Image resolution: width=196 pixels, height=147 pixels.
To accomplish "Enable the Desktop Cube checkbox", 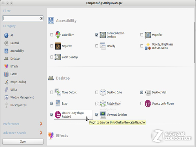I will [96, 93].
